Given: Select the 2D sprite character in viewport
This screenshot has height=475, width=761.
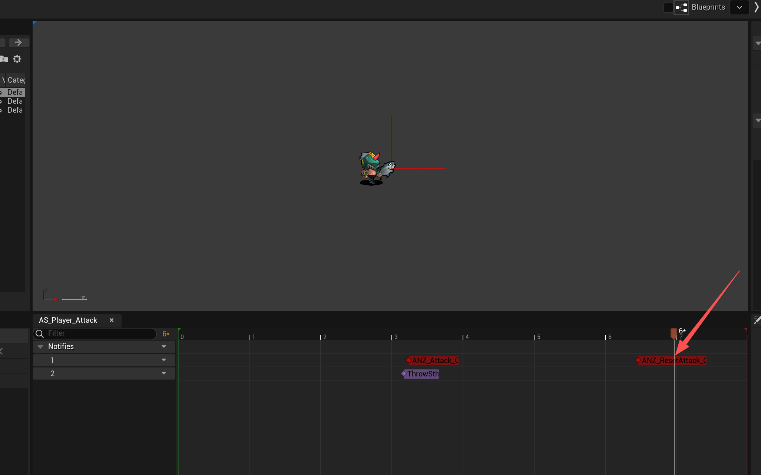Looking at the screenshot, I should coord(377,168).
